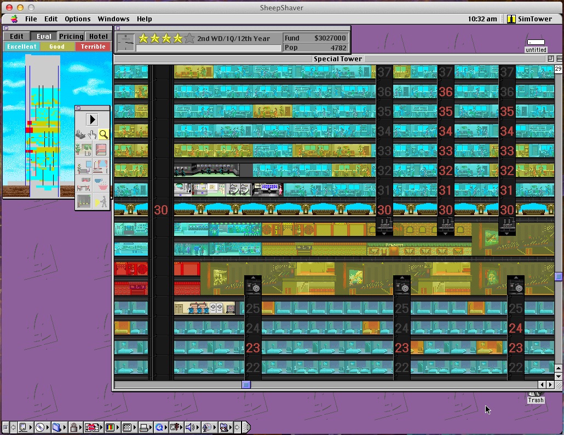Switch to the Edit tab in map window
This screenshot has width=564, height=435.
[16, 36]
